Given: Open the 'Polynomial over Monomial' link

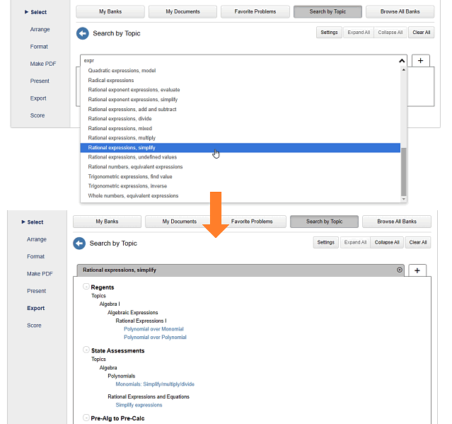Looking at the screenshot, I should point(153,329).
